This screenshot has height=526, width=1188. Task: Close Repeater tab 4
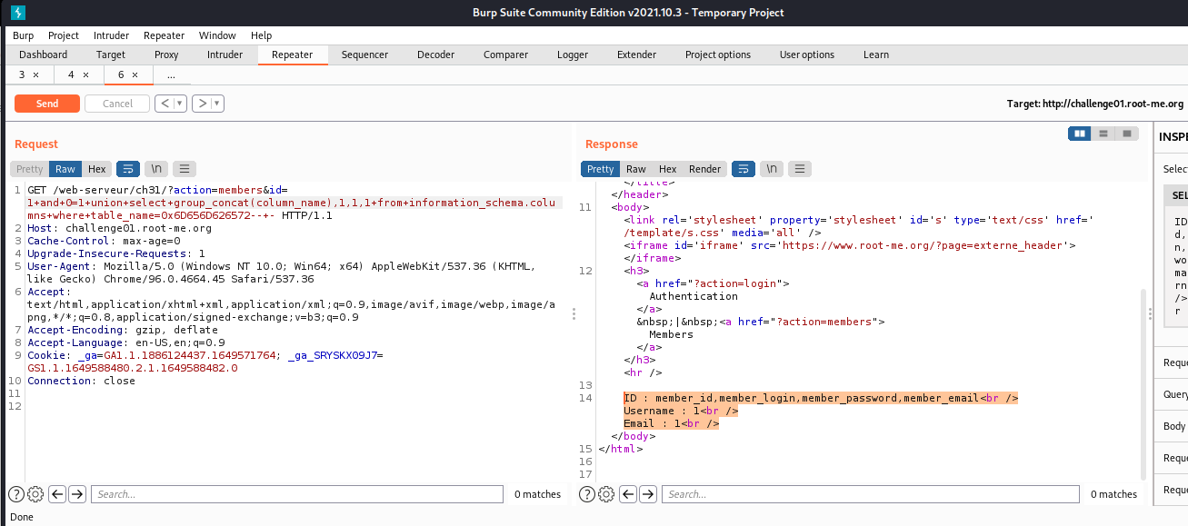coord(85,74)
